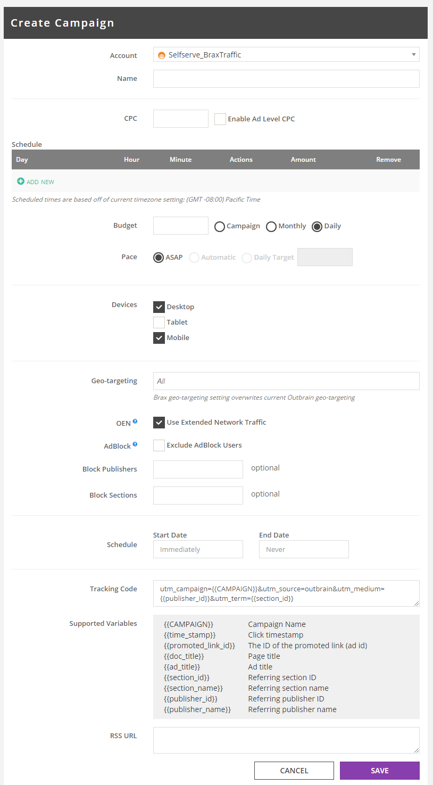Screen dimensions: 433x785
Task: Click the Budget amount input field
Action: [181, 226]
